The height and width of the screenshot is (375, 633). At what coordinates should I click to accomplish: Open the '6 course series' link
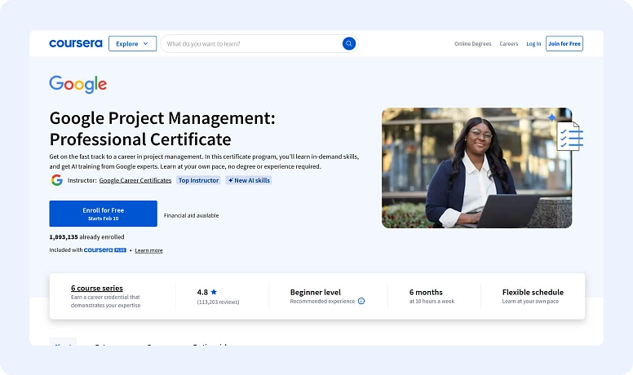pos(97,288)
